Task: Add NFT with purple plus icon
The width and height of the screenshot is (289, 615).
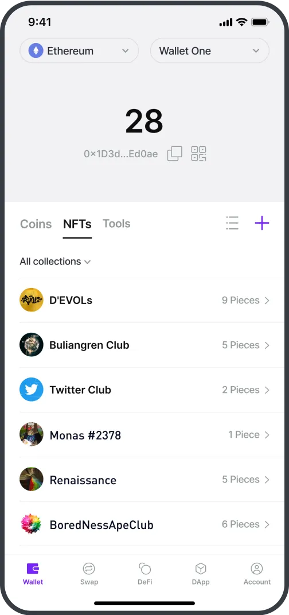Action: [262, 223]
